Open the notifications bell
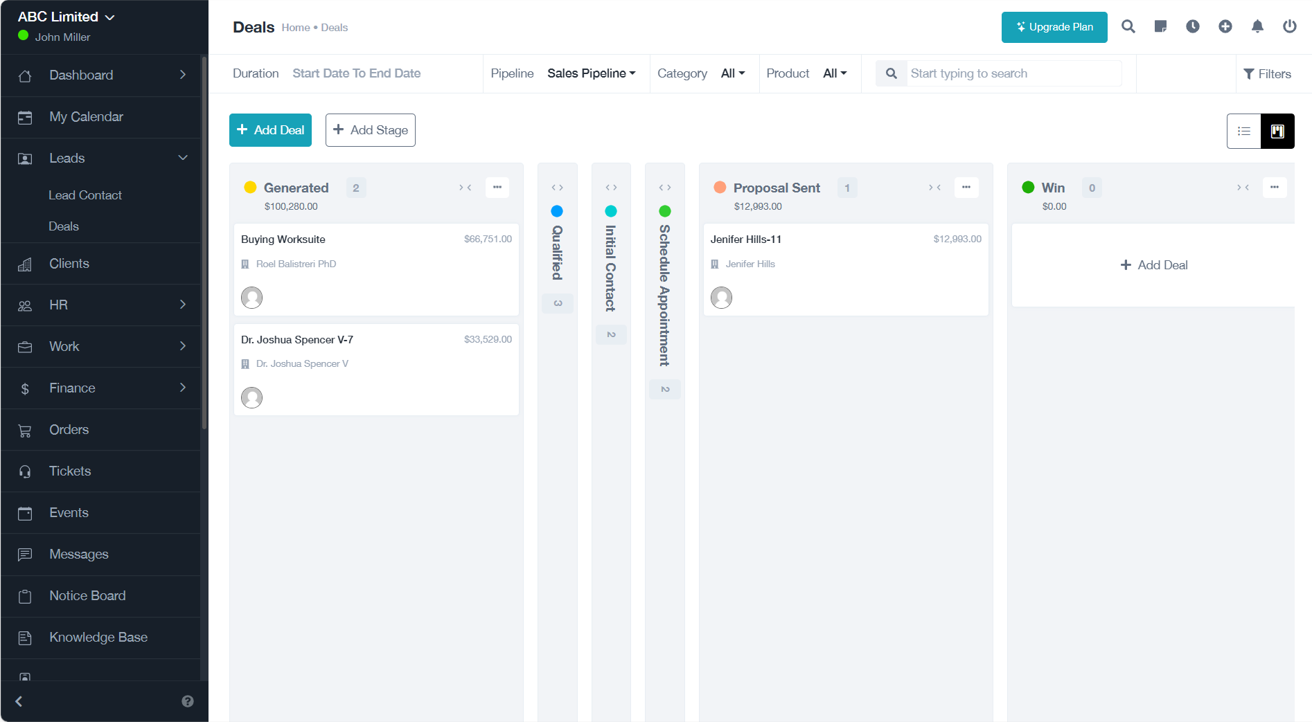Image resolution: width=1312 pixels, height=722 pixels. point(1257,27)
